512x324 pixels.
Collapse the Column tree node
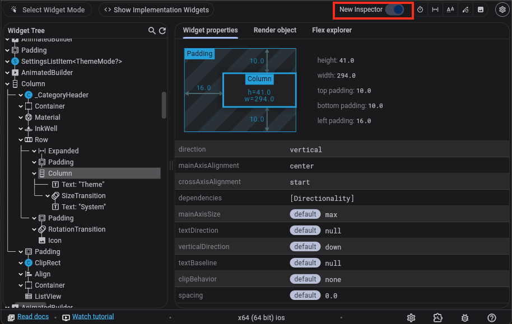pyautogui.click(x=35, y=173)
